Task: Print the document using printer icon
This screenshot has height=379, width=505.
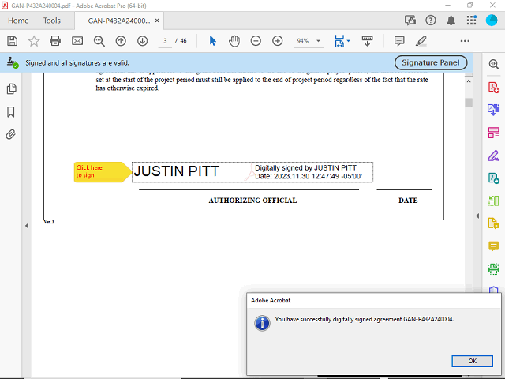Action: (x=55, y=40)
